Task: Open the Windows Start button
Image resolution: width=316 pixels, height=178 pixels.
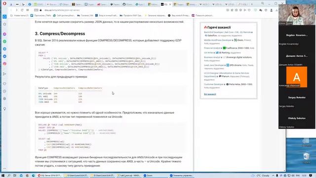Action: [3, 176]
